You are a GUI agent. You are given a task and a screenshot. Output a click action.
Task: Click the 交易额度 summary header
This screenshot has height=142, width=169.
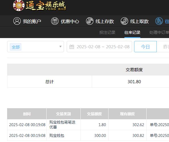coord(134,70)
